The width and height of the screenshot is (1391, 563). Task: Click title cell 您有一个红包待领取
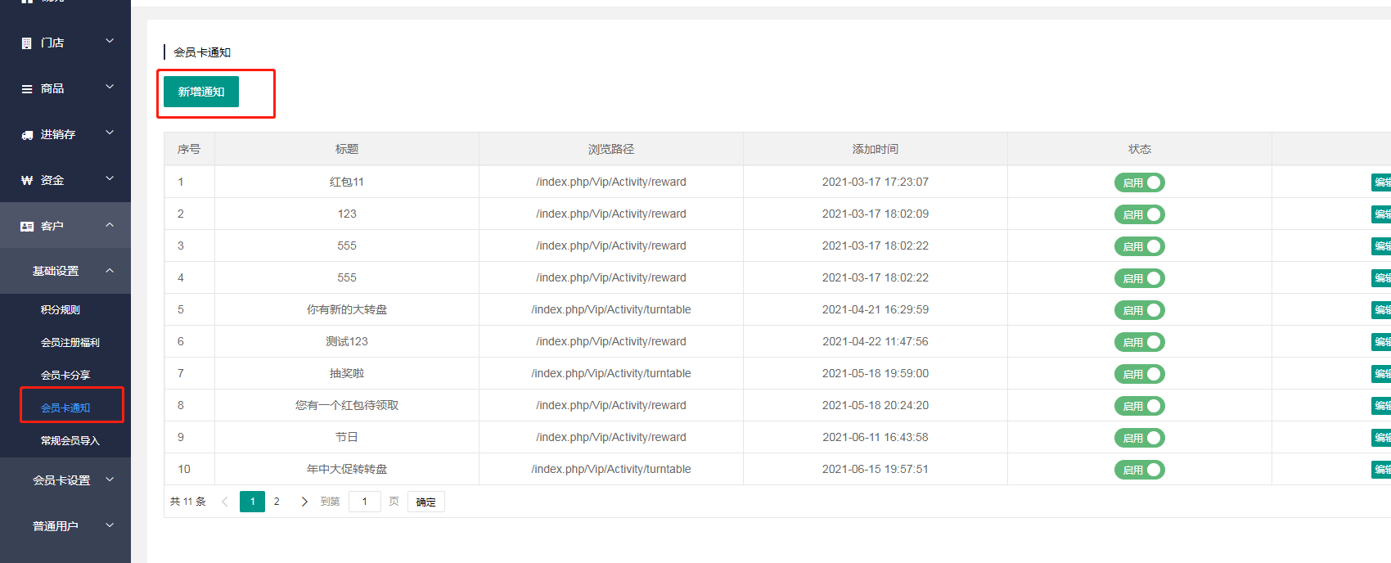347,405
